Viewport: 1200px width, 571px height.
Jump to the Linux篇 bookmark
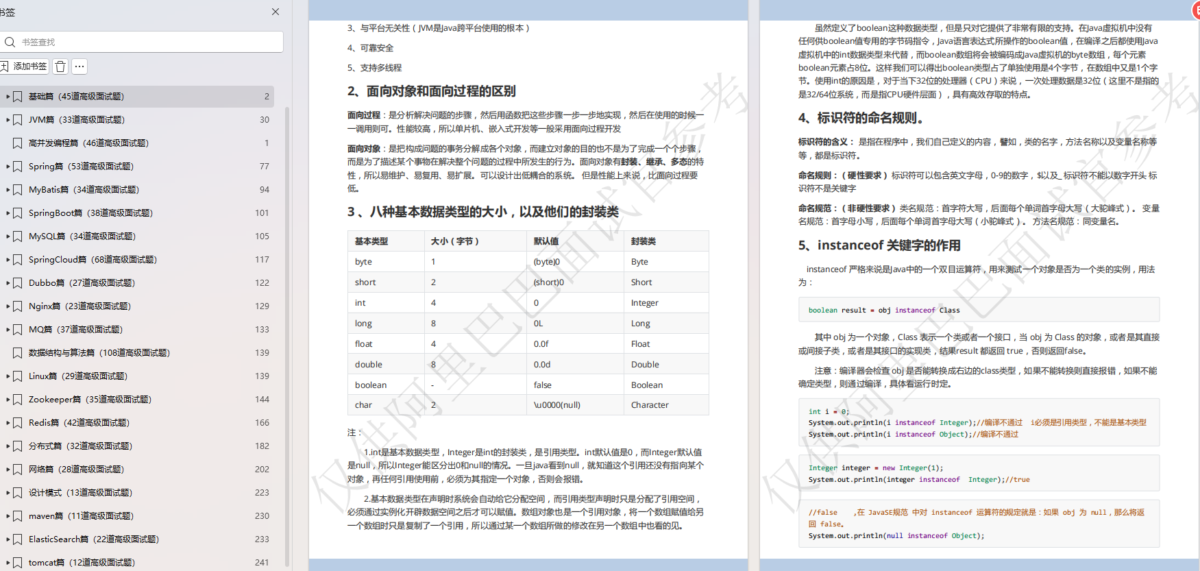78,376
